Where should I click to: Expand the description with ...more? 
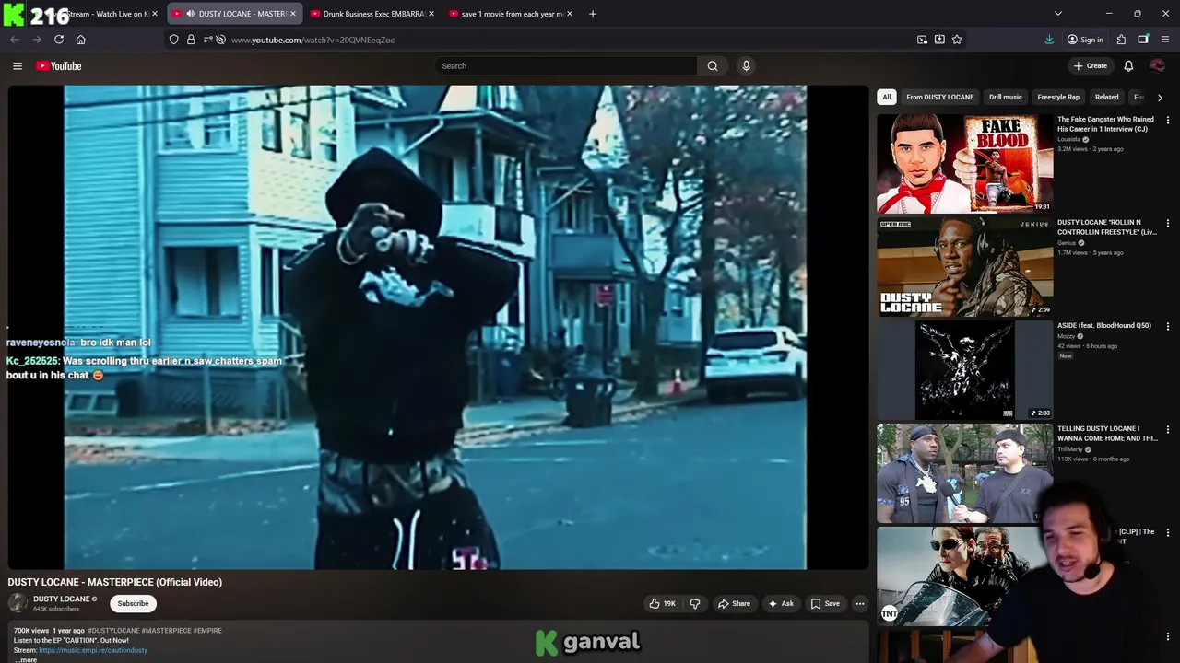coord(26,659)
